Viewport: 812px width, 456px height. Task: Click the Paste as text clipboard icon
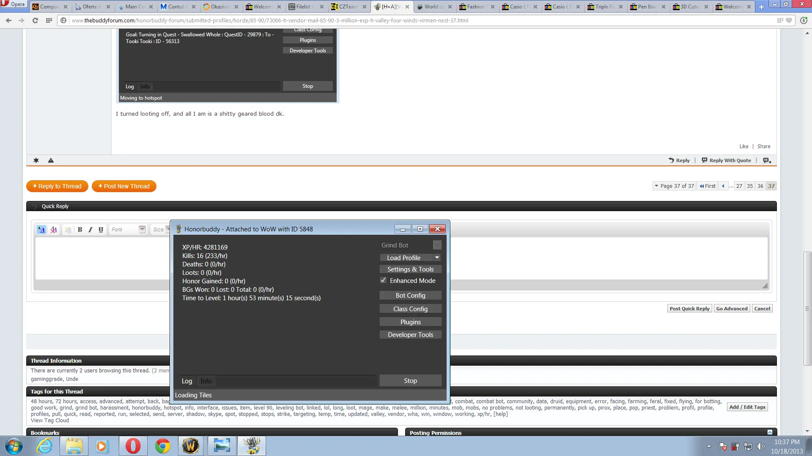pyautogui.click(x=68, y=229)
